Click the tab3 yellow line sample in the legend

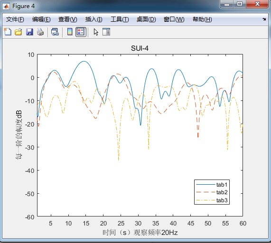click(206, 200)
